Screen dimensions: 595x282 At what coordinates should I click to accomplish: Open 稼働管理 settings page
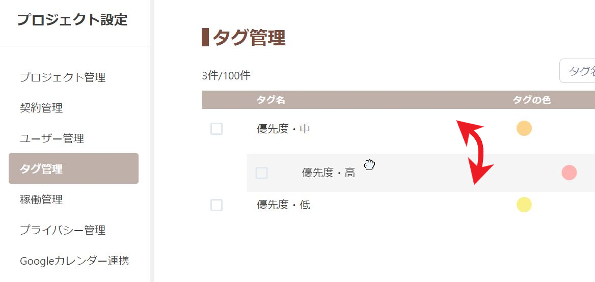pos(41,200)
